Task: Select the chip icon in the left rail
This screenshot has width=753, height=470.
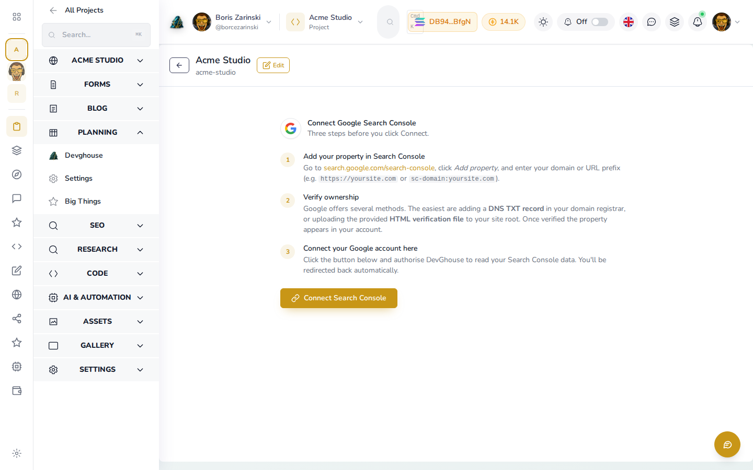Action: click(17, 367)
